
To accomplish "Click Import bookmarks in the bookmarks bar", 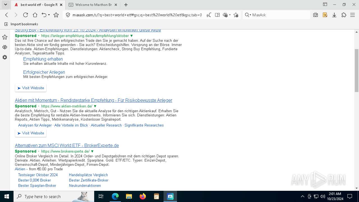I will click(x=22, y=24).
